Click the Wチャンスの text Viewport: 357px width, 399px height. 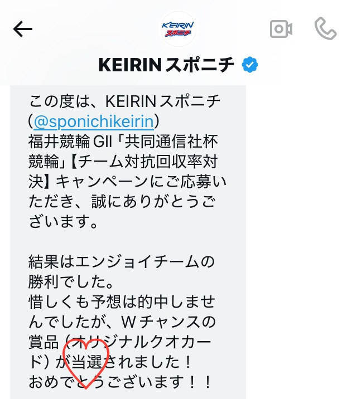(168, 322)
